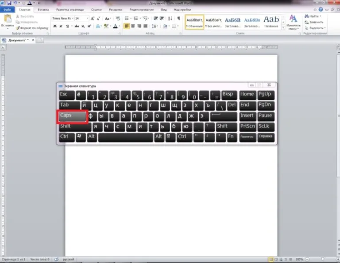Switch to the Рецензирование tab

coord(142,10)
